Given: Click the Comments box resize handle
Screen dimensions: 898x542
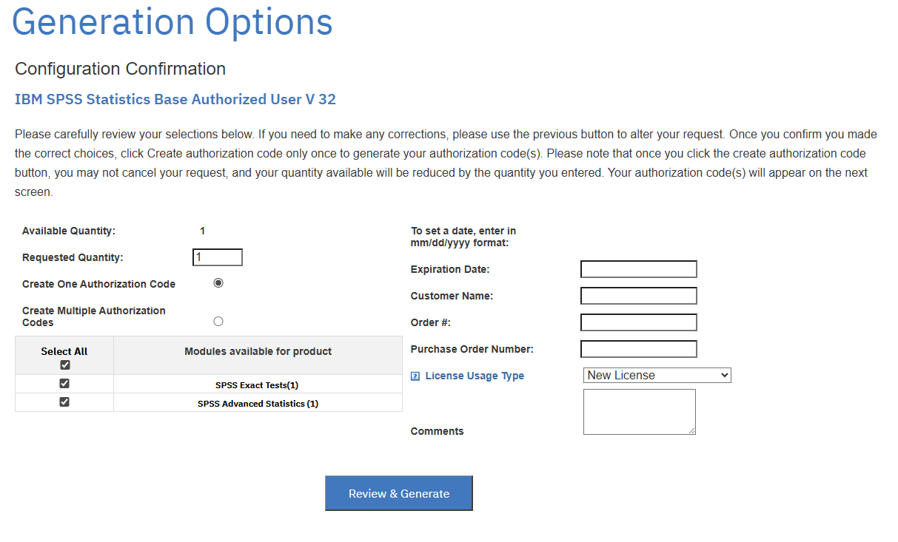Looking at the screenshot, I should (x=691, y=430).
